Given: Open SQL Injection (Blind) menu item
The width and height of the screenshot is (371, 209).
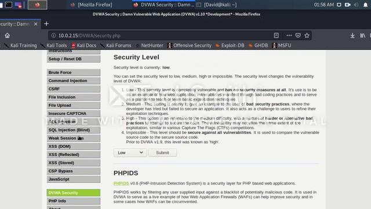Looking at the screenshot, I should (x=74, y=130).
